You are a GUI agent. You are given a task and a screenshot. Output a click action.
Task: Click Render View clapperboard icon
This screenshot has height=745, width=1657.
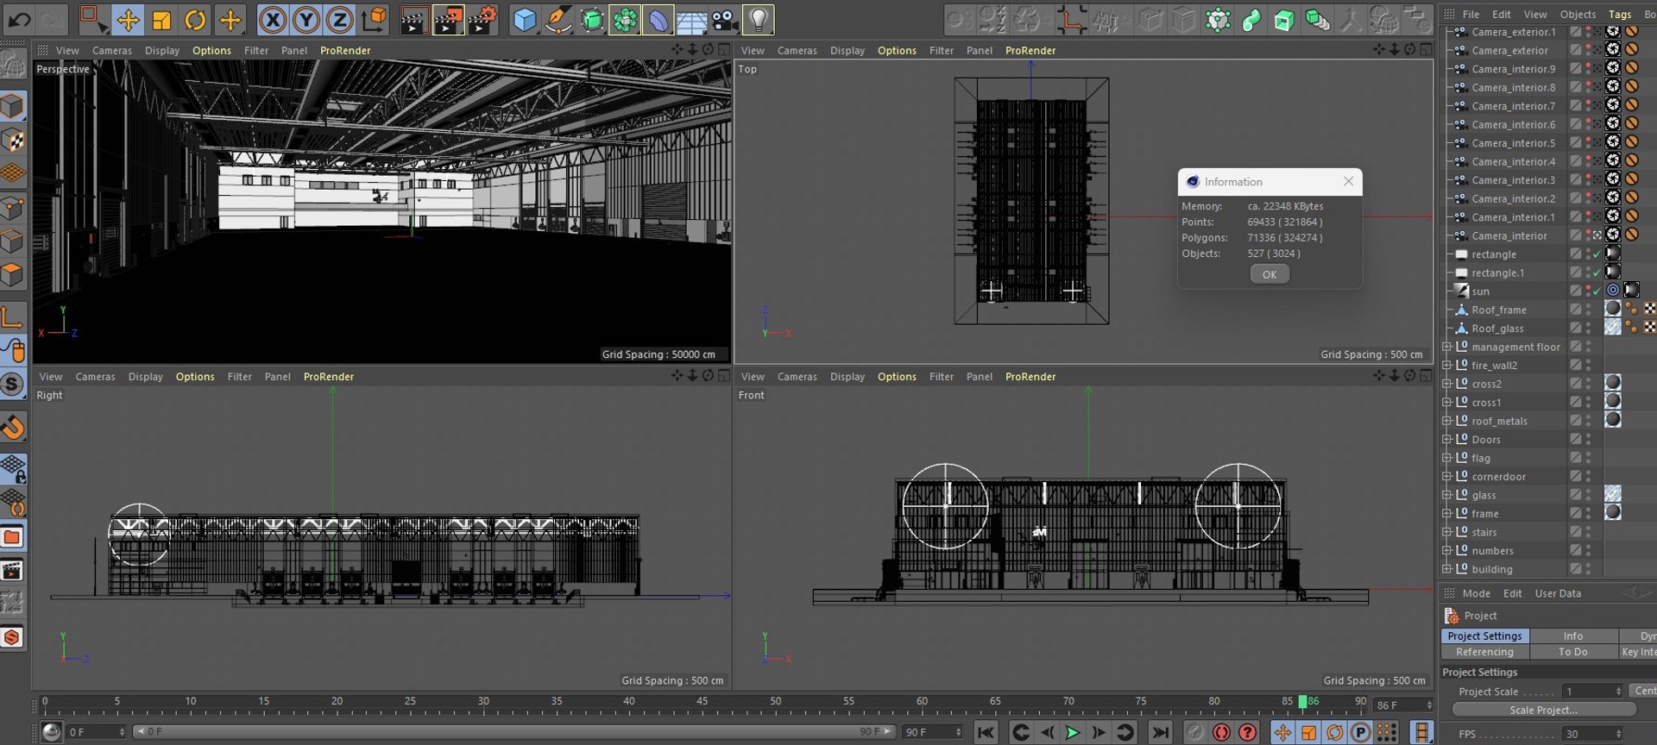click(x=414, y=19)
